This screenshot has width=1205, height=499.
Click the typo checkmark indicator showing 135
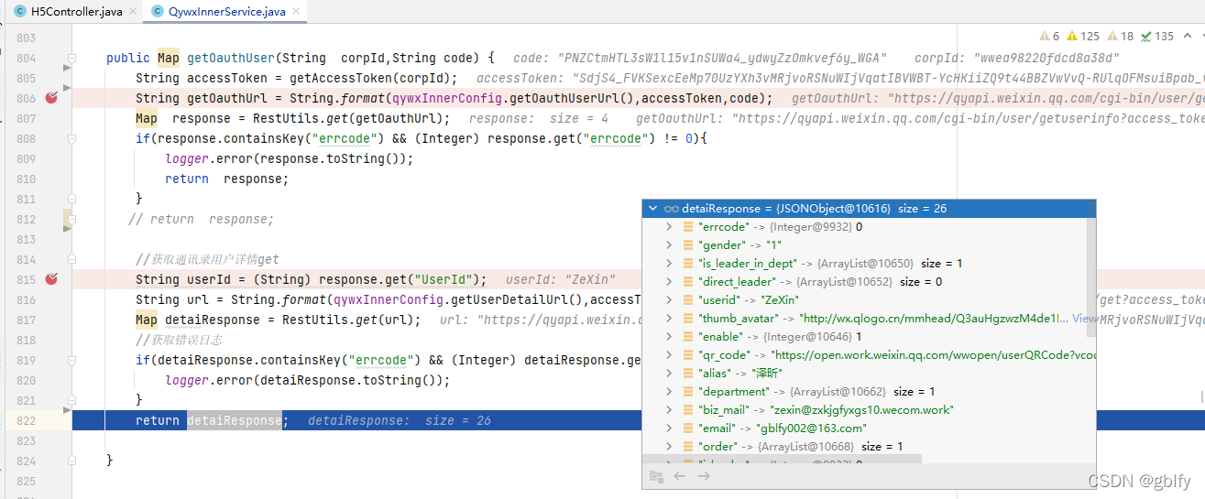point(1157,37)
